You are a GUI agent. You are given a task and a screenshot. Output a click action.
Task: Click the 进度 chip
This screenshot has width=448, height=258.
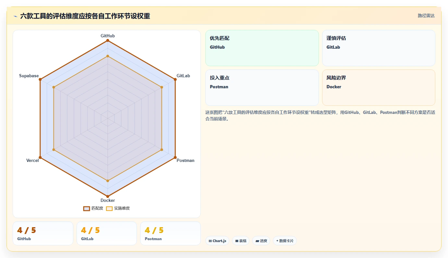point(261,241)
